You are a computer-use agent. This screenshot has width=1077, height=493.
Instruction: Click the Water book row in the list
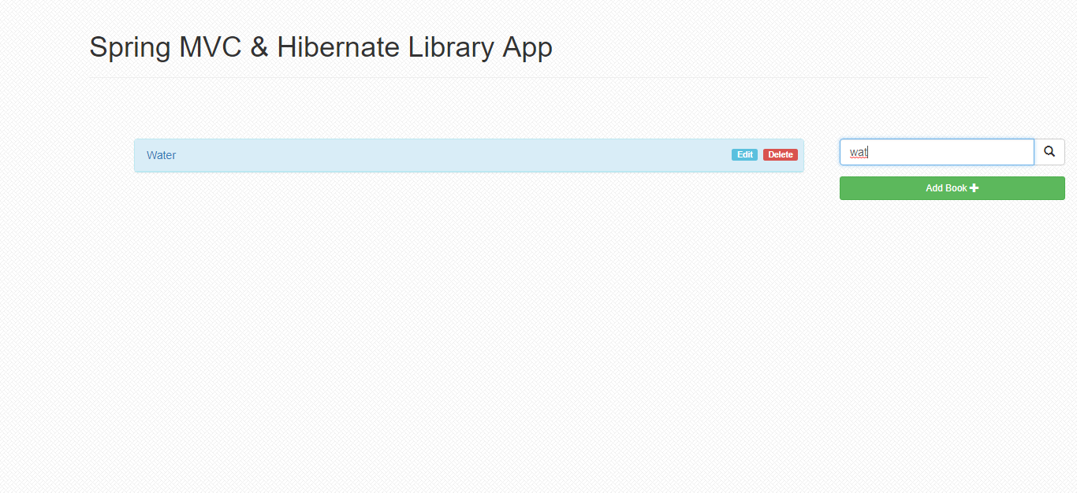(x=469, y=155)
